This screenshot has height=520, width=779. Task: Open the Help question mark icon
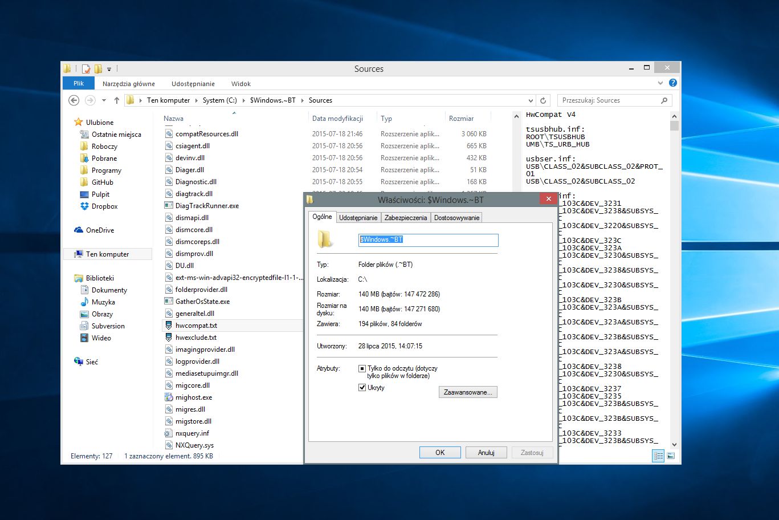click(673, 83)
